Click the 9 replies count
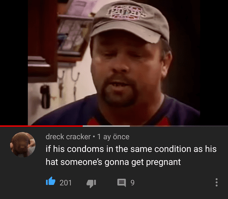The width and height of the screenshot is (228, 199). coord(133,183)
